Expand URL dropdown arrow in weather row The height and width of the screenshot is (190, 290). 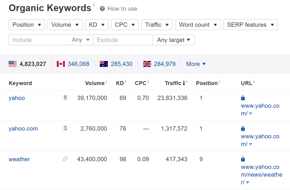pyautogui.click(x=248, y=182)
